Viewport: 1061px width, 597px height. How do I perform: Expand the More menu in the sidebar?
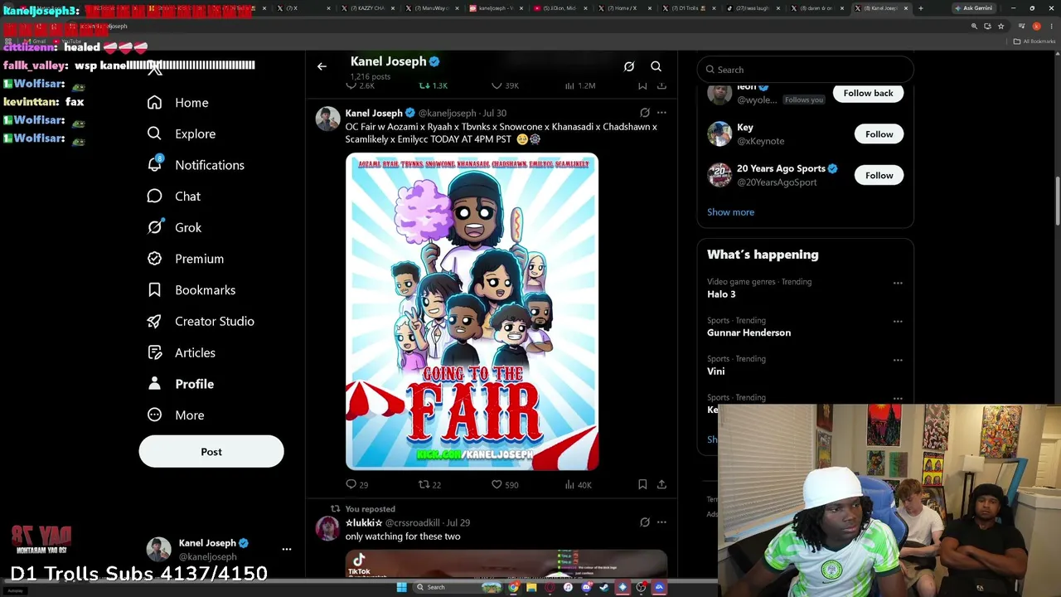(x=176, y=415)
